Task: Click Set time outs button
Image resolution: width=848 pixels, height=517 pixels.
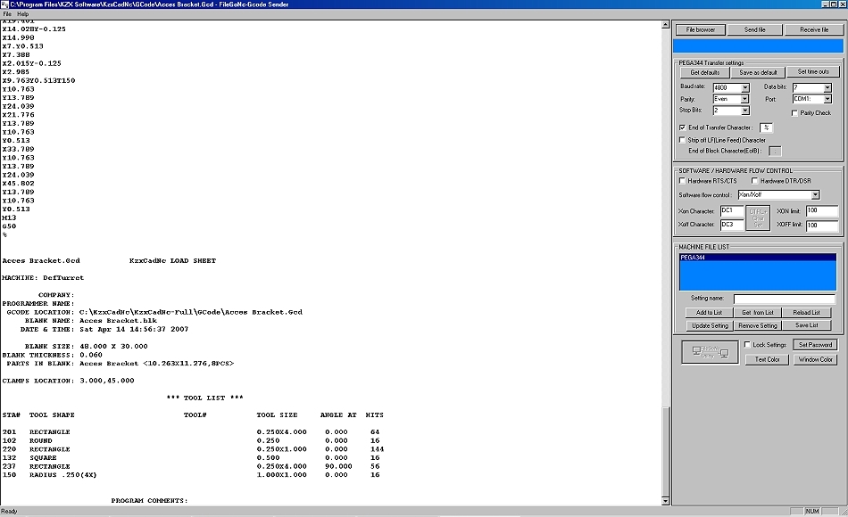Action: 813,72
